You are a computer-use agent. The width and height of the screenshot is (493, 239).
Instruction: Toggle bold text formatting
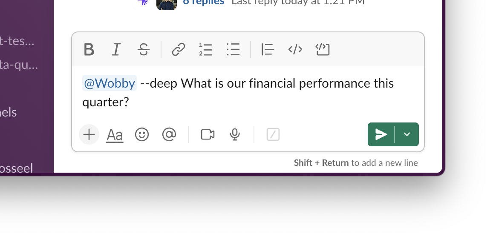coord(89,50)
